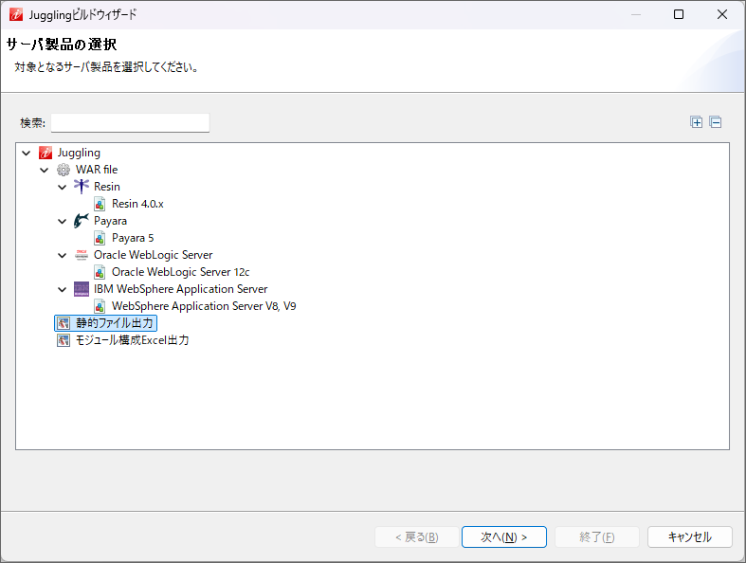Click the キャンセル button
The image size is (746, 563).
click(x=689, y=536)
